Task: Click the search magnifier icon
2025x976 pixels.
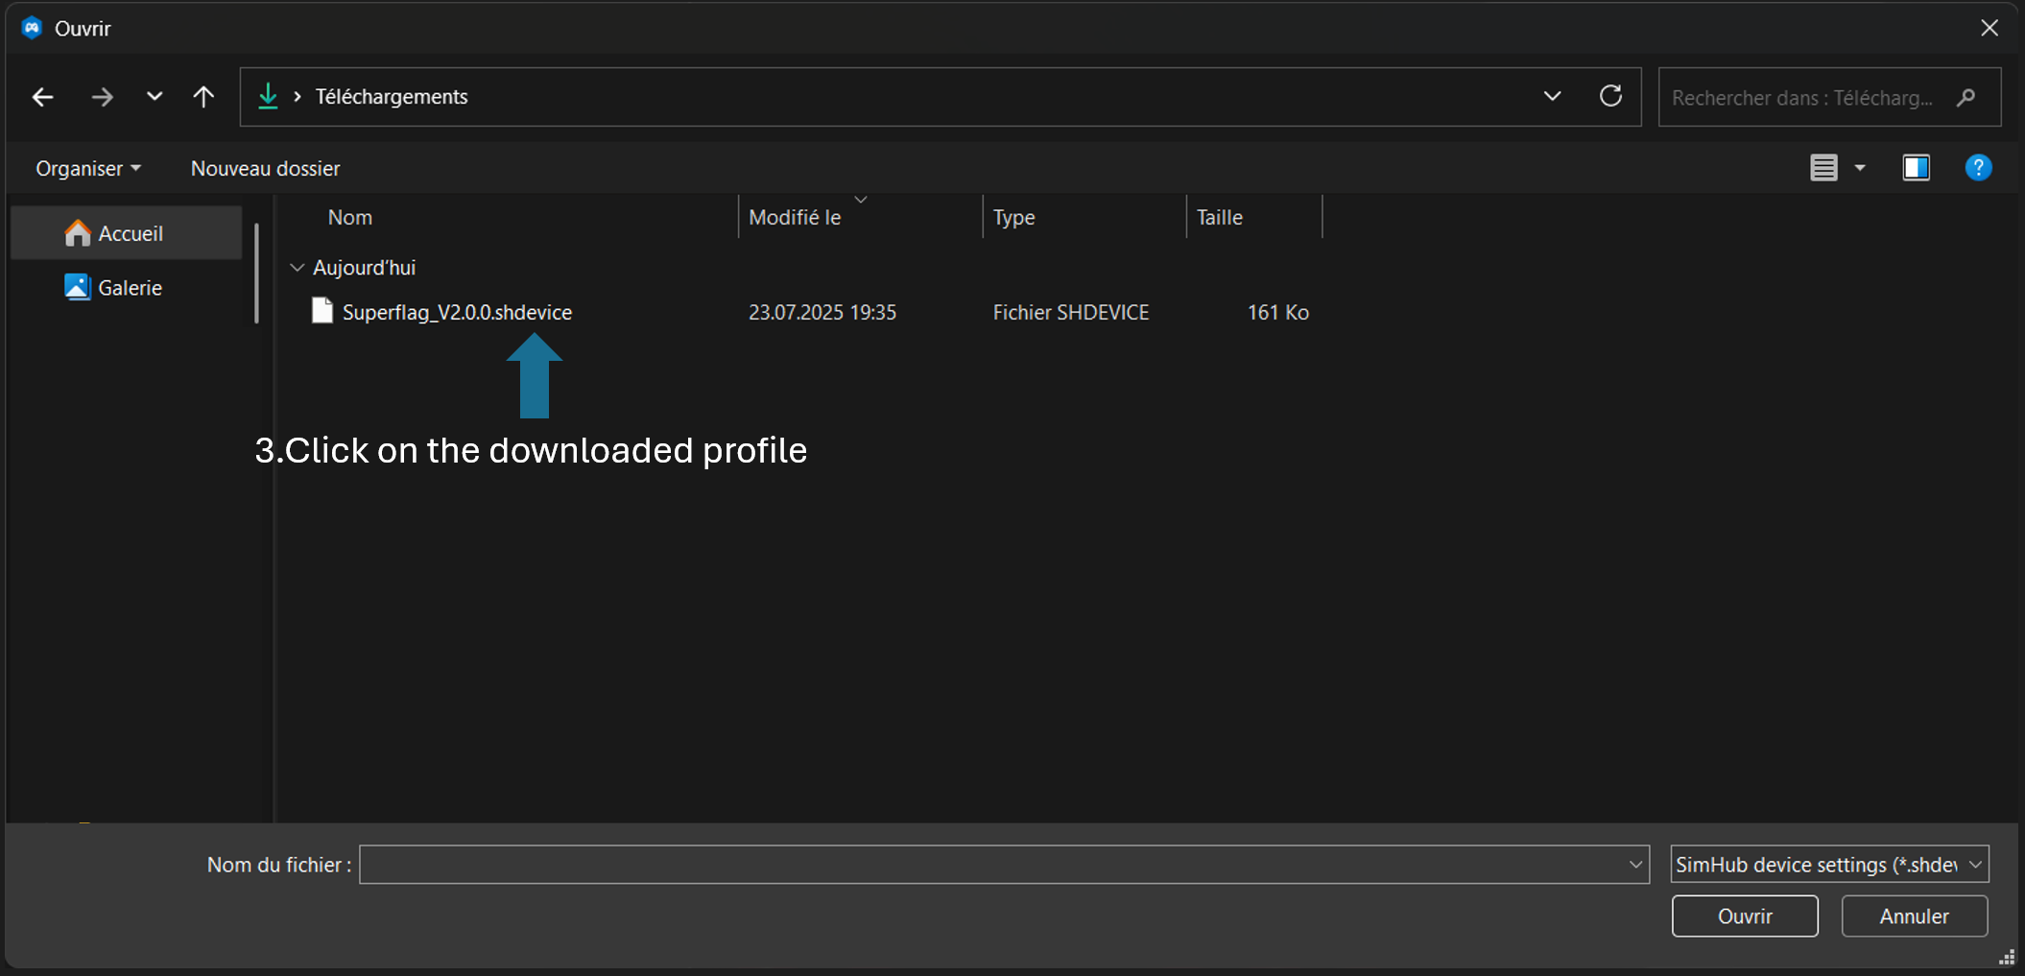Action: (1965, 98)
